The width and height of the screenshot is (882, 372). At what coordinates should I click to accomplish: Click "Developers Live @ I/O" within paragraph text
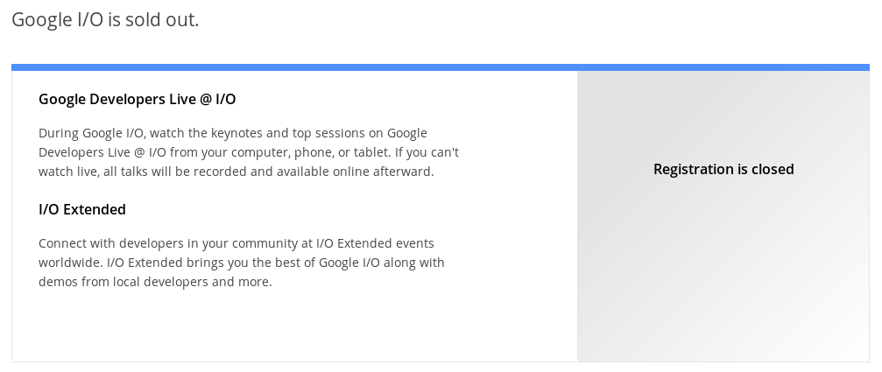pos(102,152)
